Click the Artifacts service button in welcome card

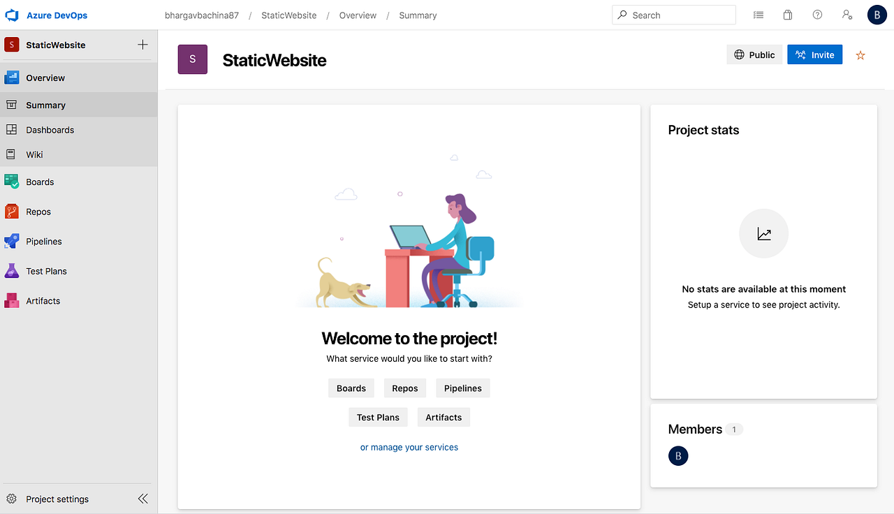[444, 417]
